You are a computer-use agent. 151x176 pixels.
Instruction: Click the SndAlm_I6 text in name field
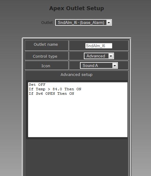pos(95,46)
